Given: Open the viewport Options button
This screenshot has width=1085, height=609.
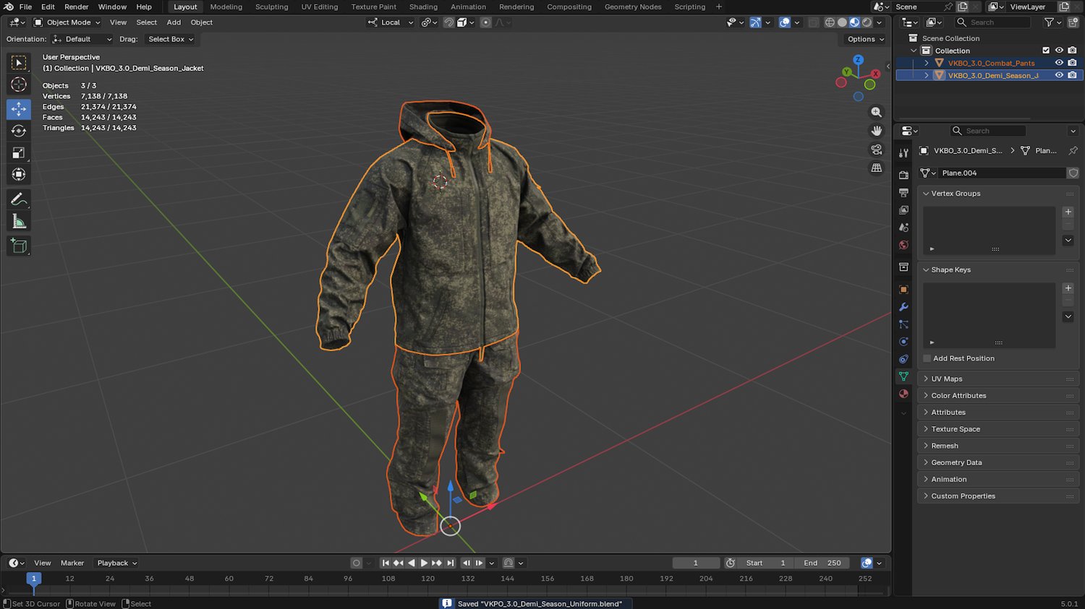Looking at the screenshot, I should [865, 39].
